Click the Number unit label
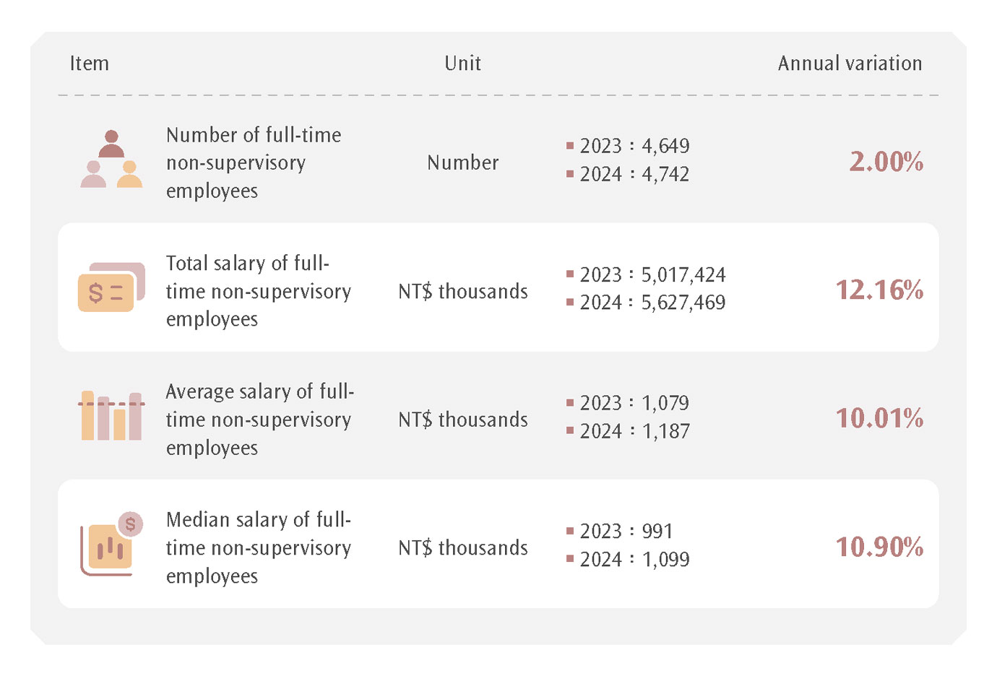The image size is (997, 676). coord(462,162)
